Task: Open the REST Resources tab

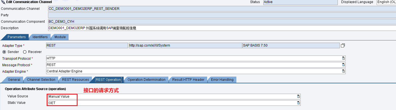Action: point(76,80)
